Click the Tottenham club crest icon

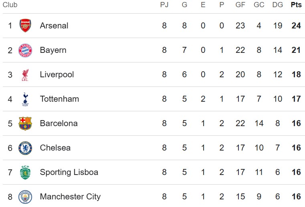(25, 99)
